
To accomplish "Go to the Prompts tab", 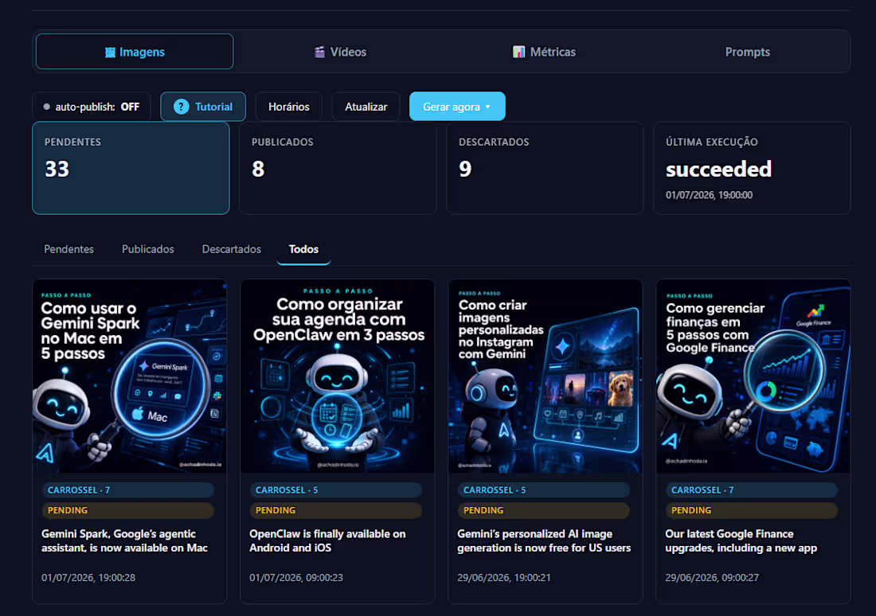I will [747, 52].
